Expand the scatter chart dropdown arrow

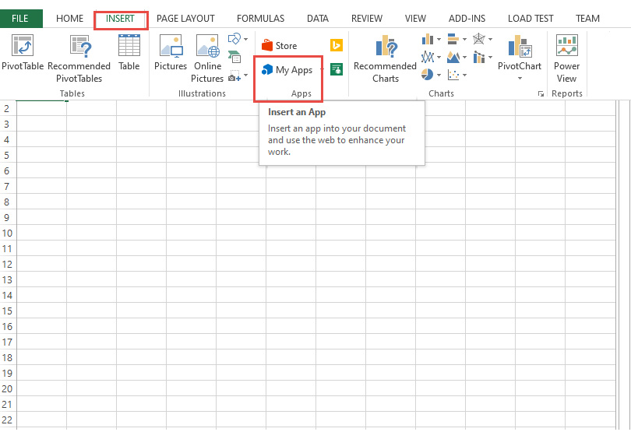pos(464,75)
